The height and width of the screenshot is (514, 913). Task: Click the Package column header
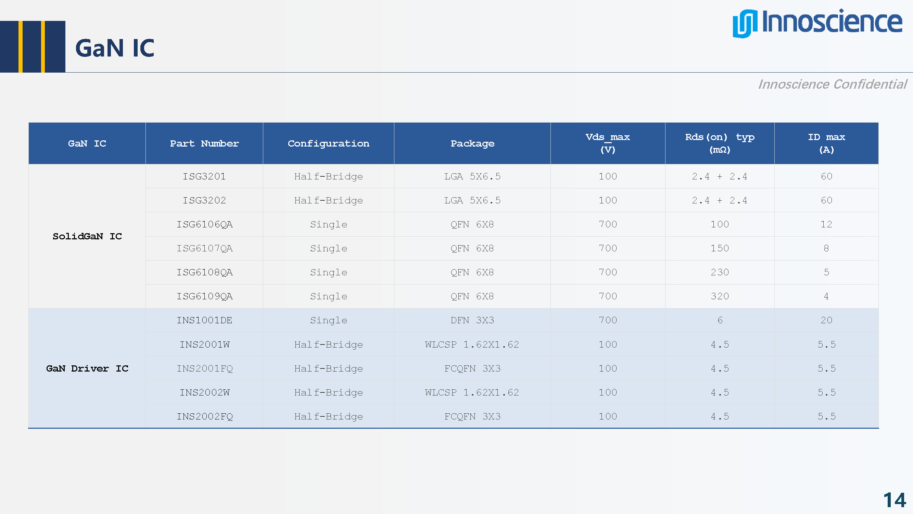pyautogui.click(x=472, y=143)
